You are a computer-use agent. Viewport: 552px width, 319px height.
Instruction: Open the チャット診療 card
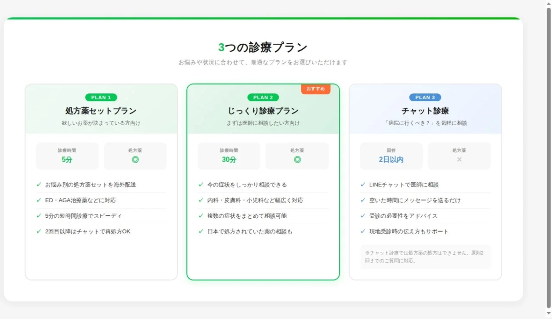coord(425,182)
